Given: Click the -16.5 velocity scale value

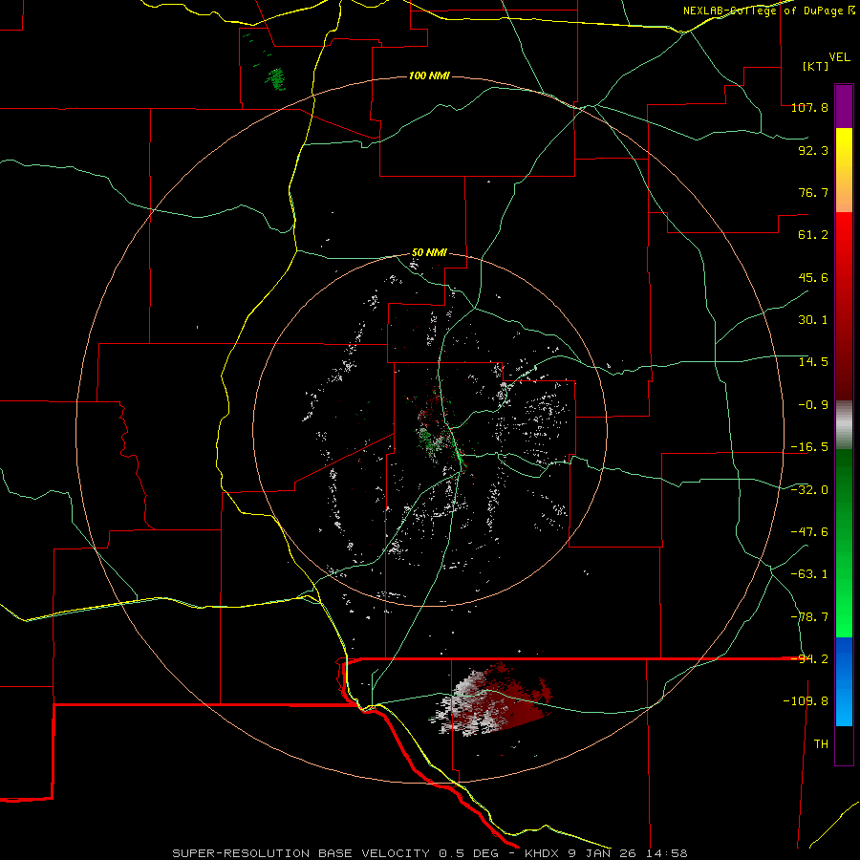Looking at the screenshot, I should pos(809,447).
